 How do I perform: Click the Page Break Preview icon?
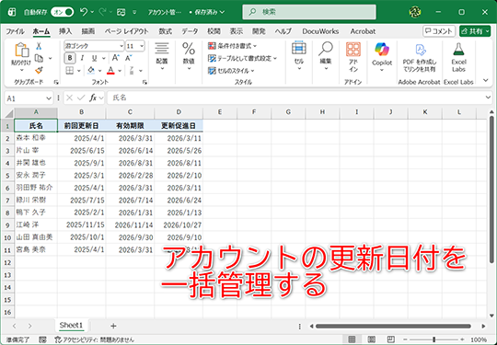pyautogui.click(x=391, y=339)
